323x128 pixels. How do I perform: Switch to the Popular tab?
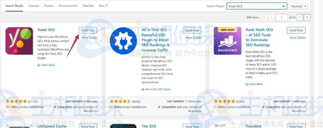pyautogui.click(x=49, y=6)
